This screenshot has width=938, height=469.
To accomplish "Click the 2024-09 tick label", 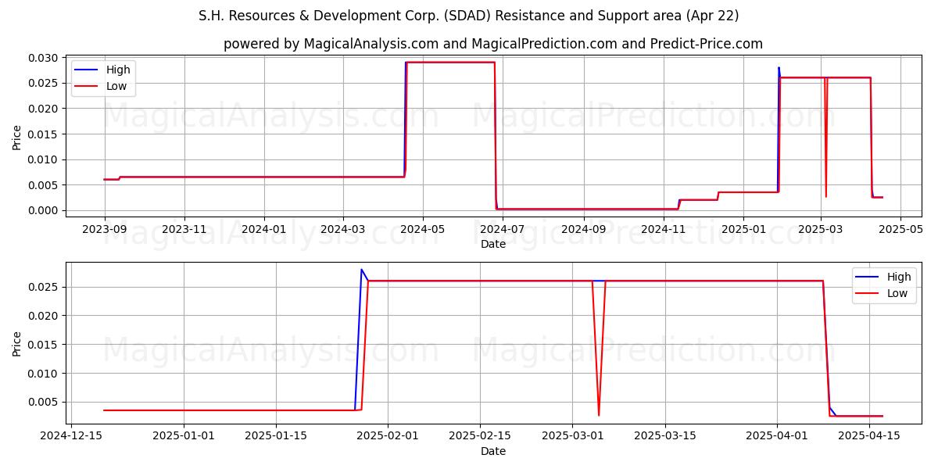I will 583,229.
